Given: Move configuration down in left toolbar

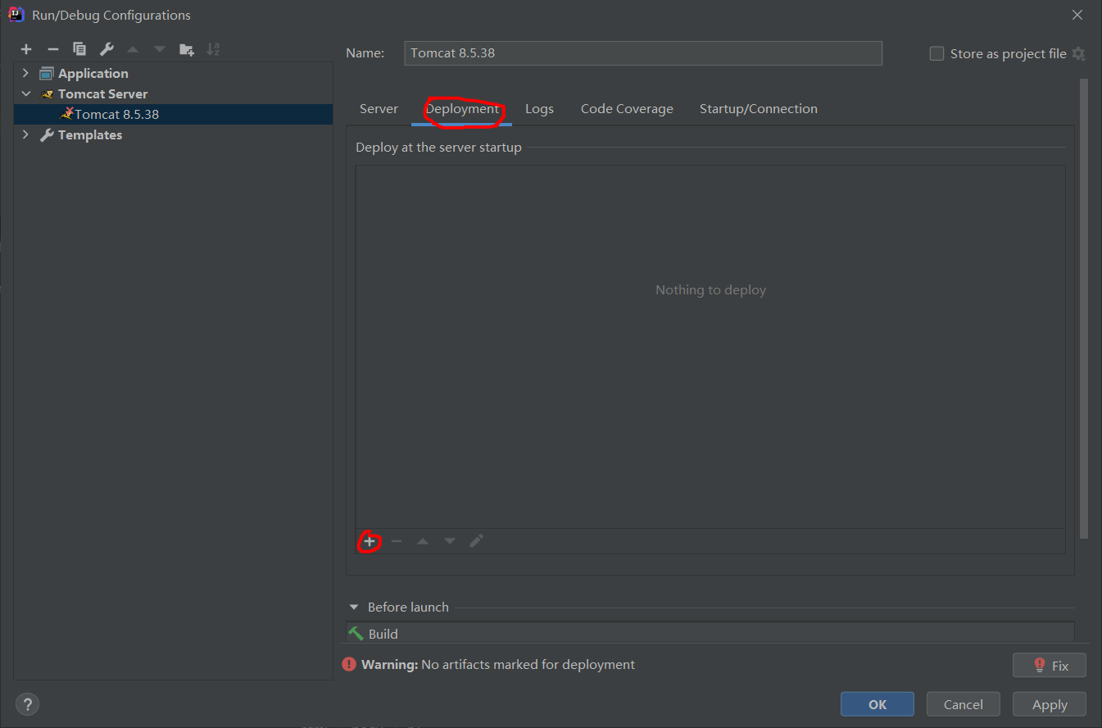Looking at the screenshot, I should [159, 49].
